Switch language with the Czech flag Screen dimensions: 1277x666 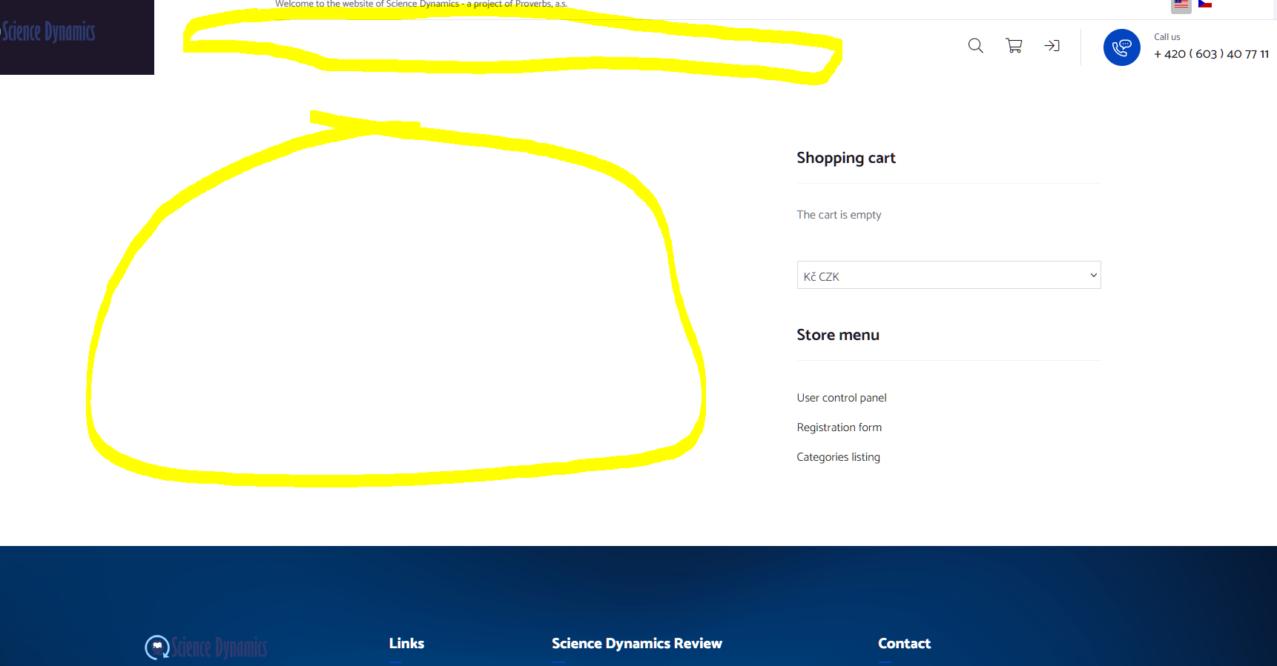1205,4
